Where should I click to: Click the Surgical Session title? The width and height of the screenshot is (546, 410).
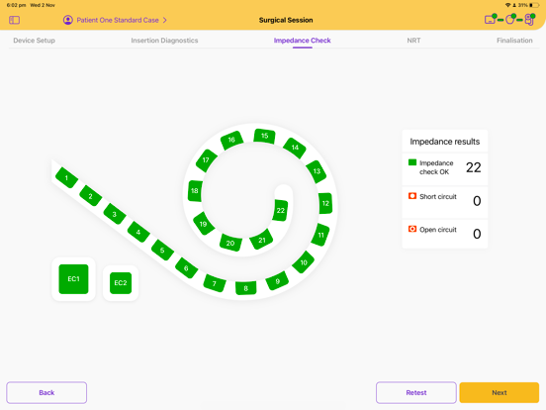[x=286, y=20]
